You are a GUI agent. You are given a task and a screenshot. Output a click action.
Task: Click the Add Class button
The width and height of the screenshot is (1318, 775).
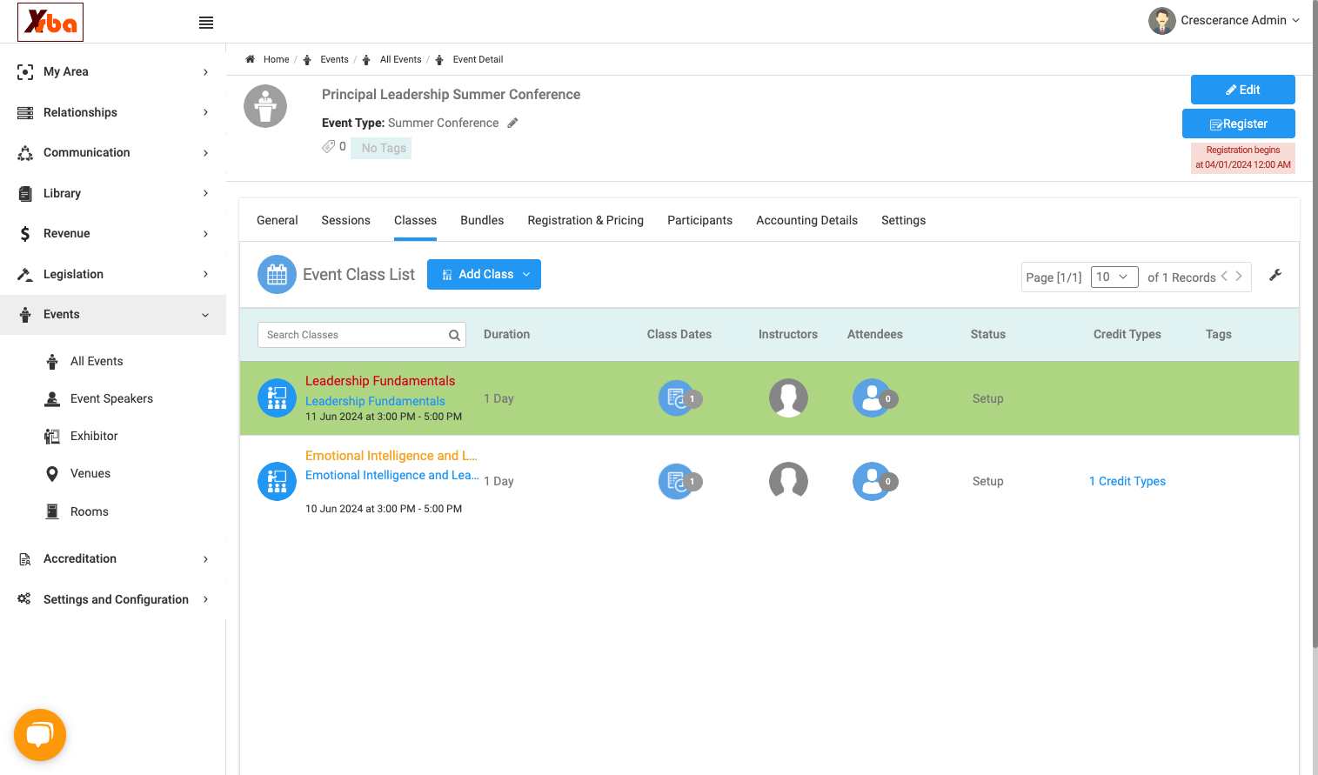[484, 274]
